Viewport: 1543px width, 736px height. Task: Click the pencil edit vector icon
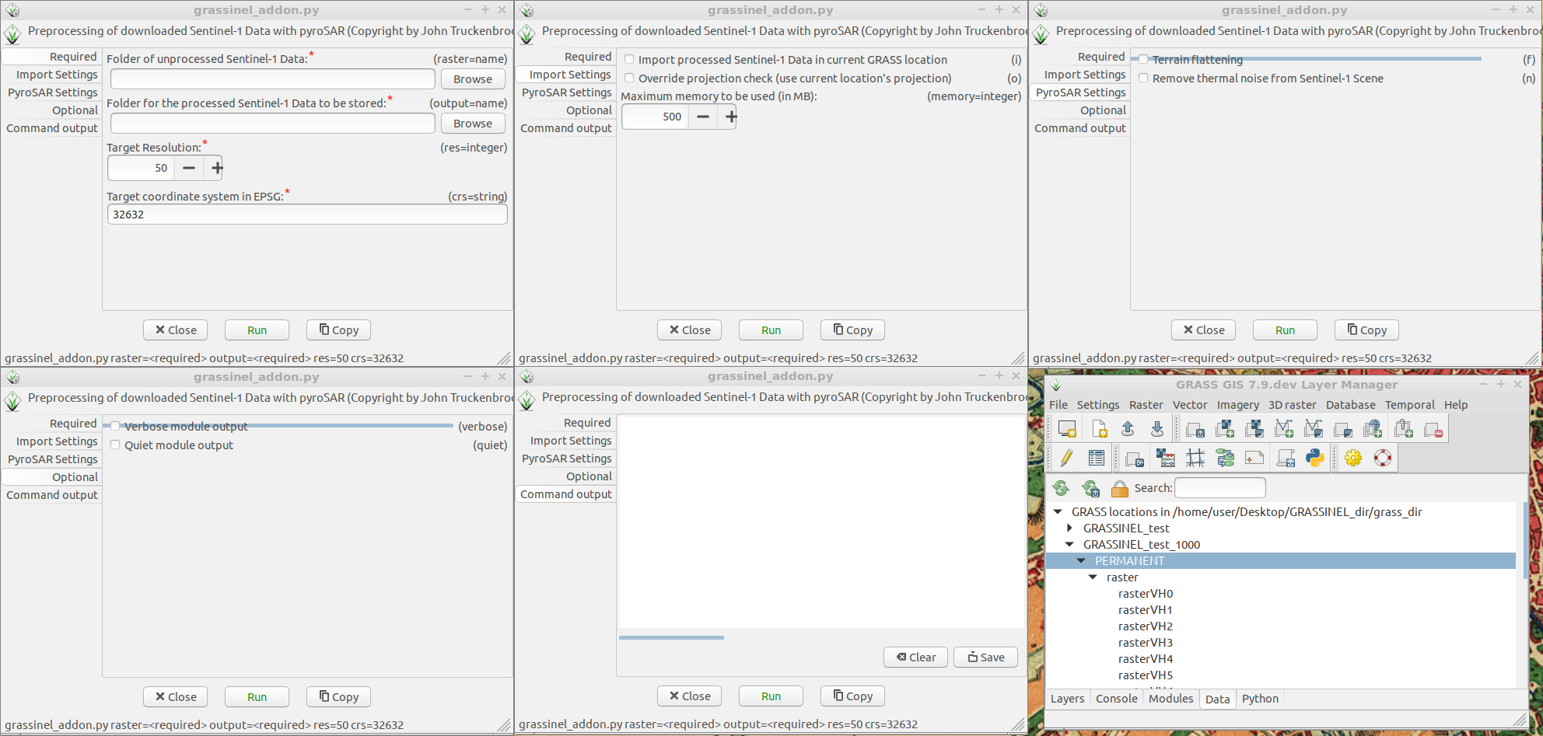click(1066, 459)
